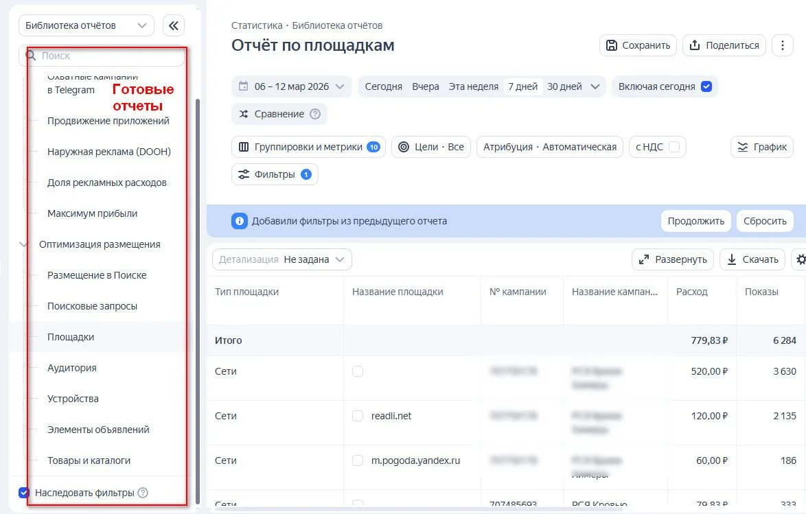Select the Вчера period tab
This screenshot has height=514, width=806.
(x=426, y=86)
